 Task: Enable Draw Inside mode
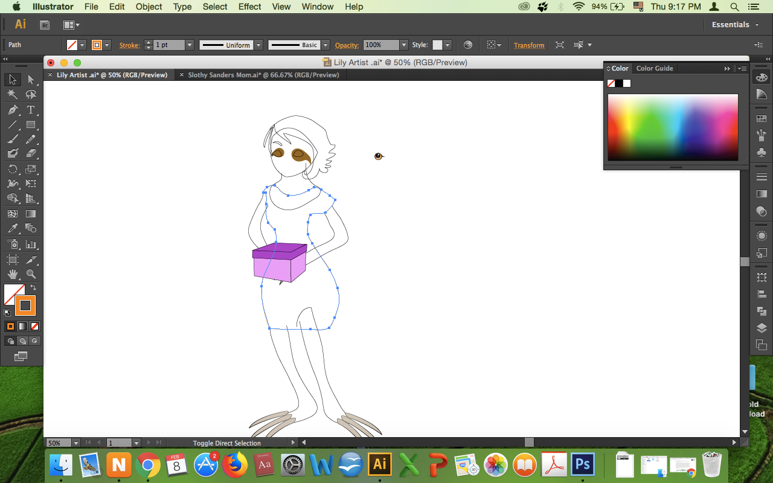click(35, 341)
